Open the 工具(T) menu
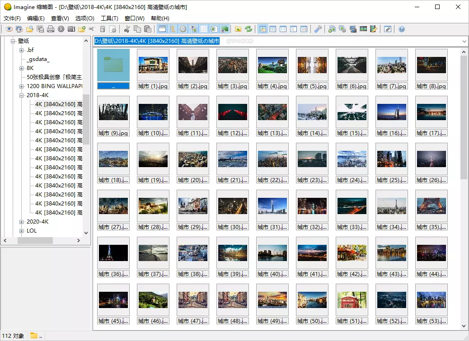The width and height of the screenshot is (469, 341). click(x=109, y=19)
